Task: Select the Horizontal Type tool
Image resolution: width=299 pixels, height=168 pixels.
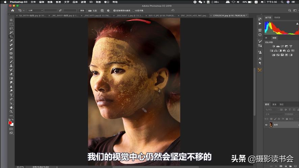Action: coord(11,95)
